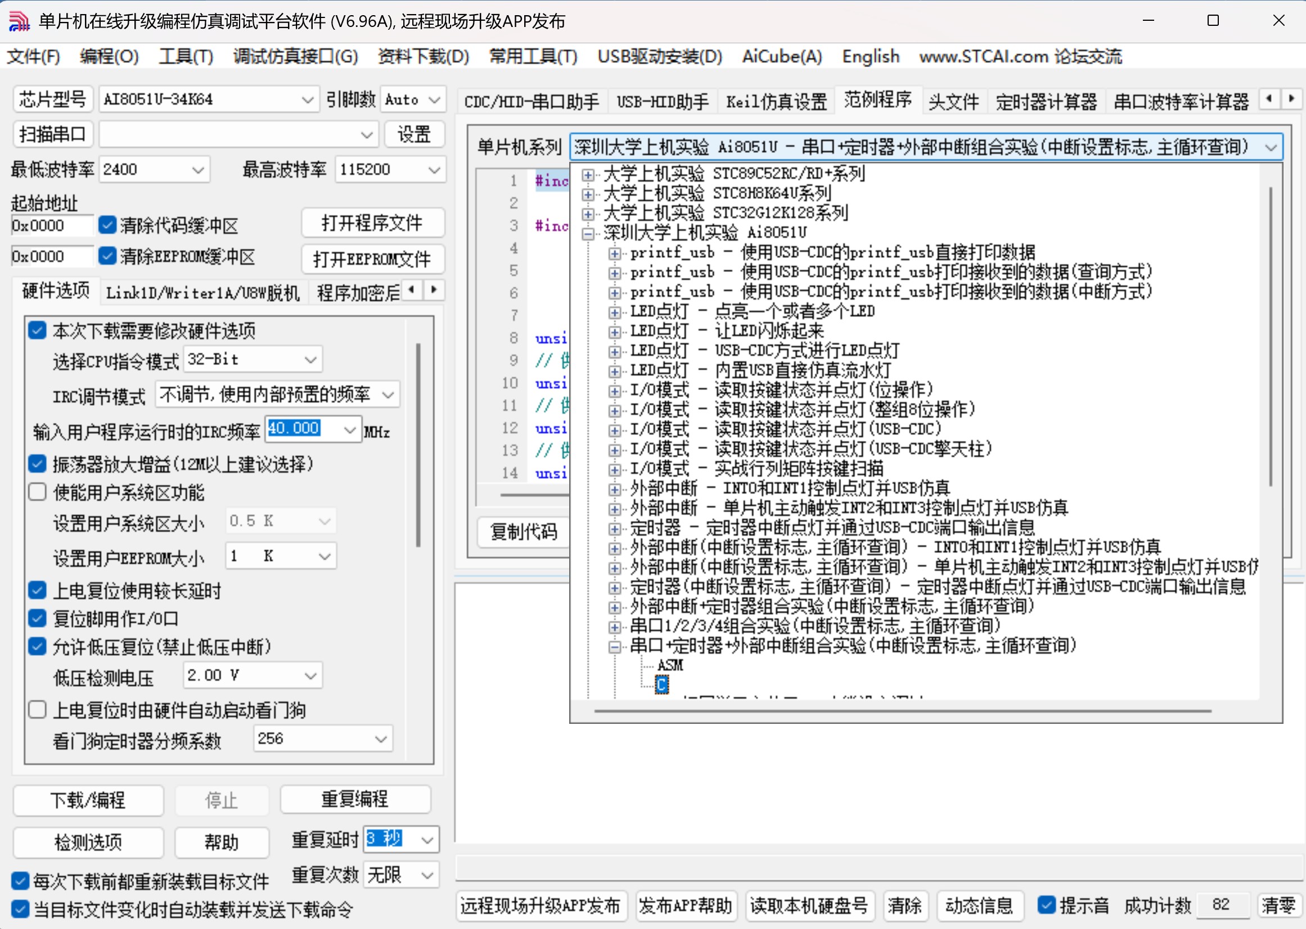Open 重复延时 3秒 dropdown
Screen dimensions: 1306x929
402,840
